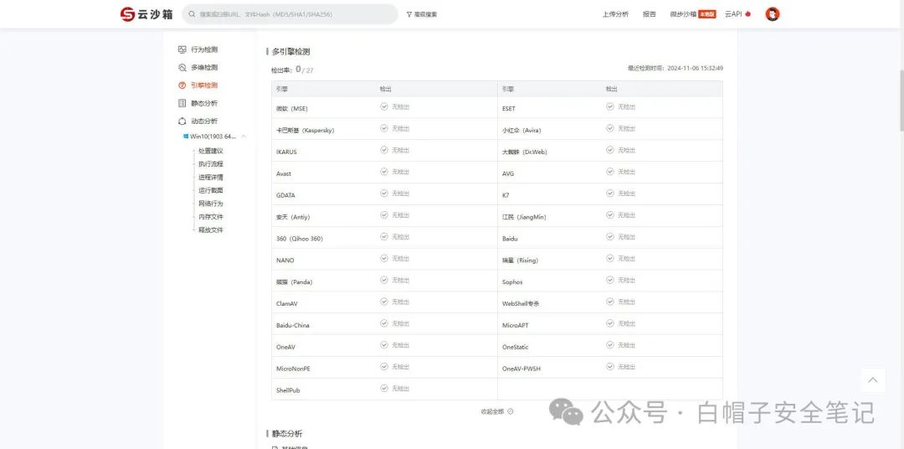Click the 多引擎检测 section heading
Viewport: 904px width, 449px height.
coord(290,52)
